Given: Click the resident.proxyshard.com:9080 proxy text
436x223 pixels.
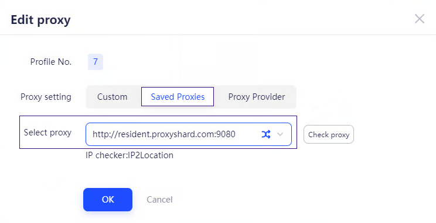Looking at the screenshot, I should click(x=163, y=134).
